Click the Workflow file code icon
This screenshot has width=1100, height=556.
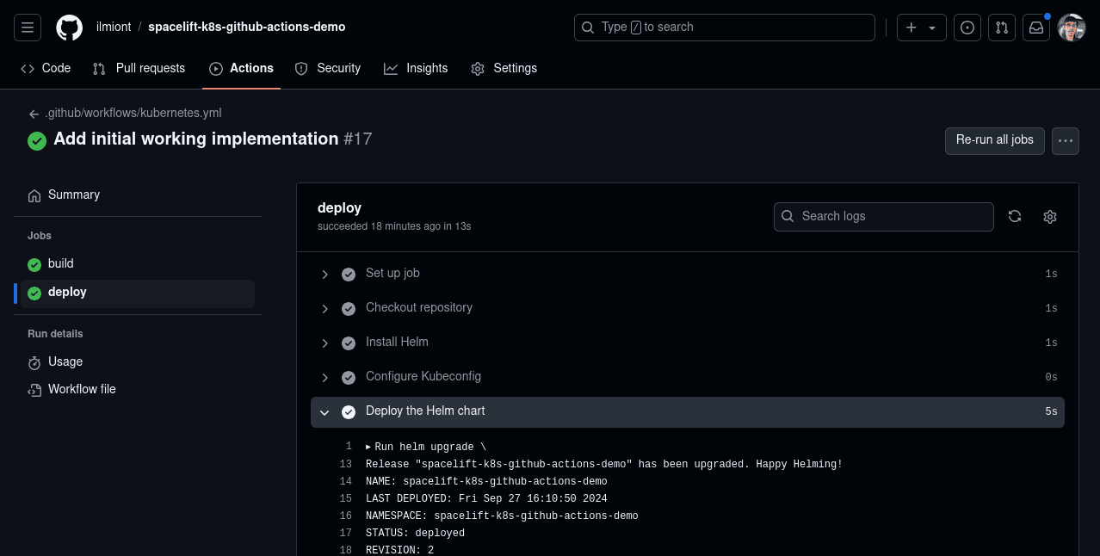pyautogui.click(x=34, y=390)
